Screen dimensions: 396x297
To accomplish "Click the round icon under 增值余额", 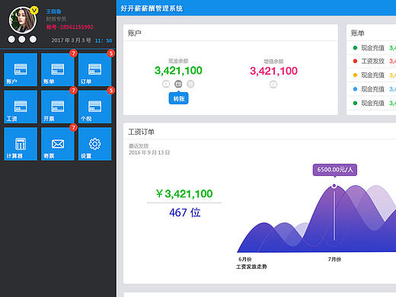I will 273,85.
